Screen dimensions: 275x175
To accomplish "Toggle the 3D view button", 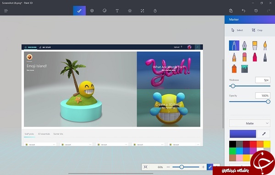I will click(210, 167).
